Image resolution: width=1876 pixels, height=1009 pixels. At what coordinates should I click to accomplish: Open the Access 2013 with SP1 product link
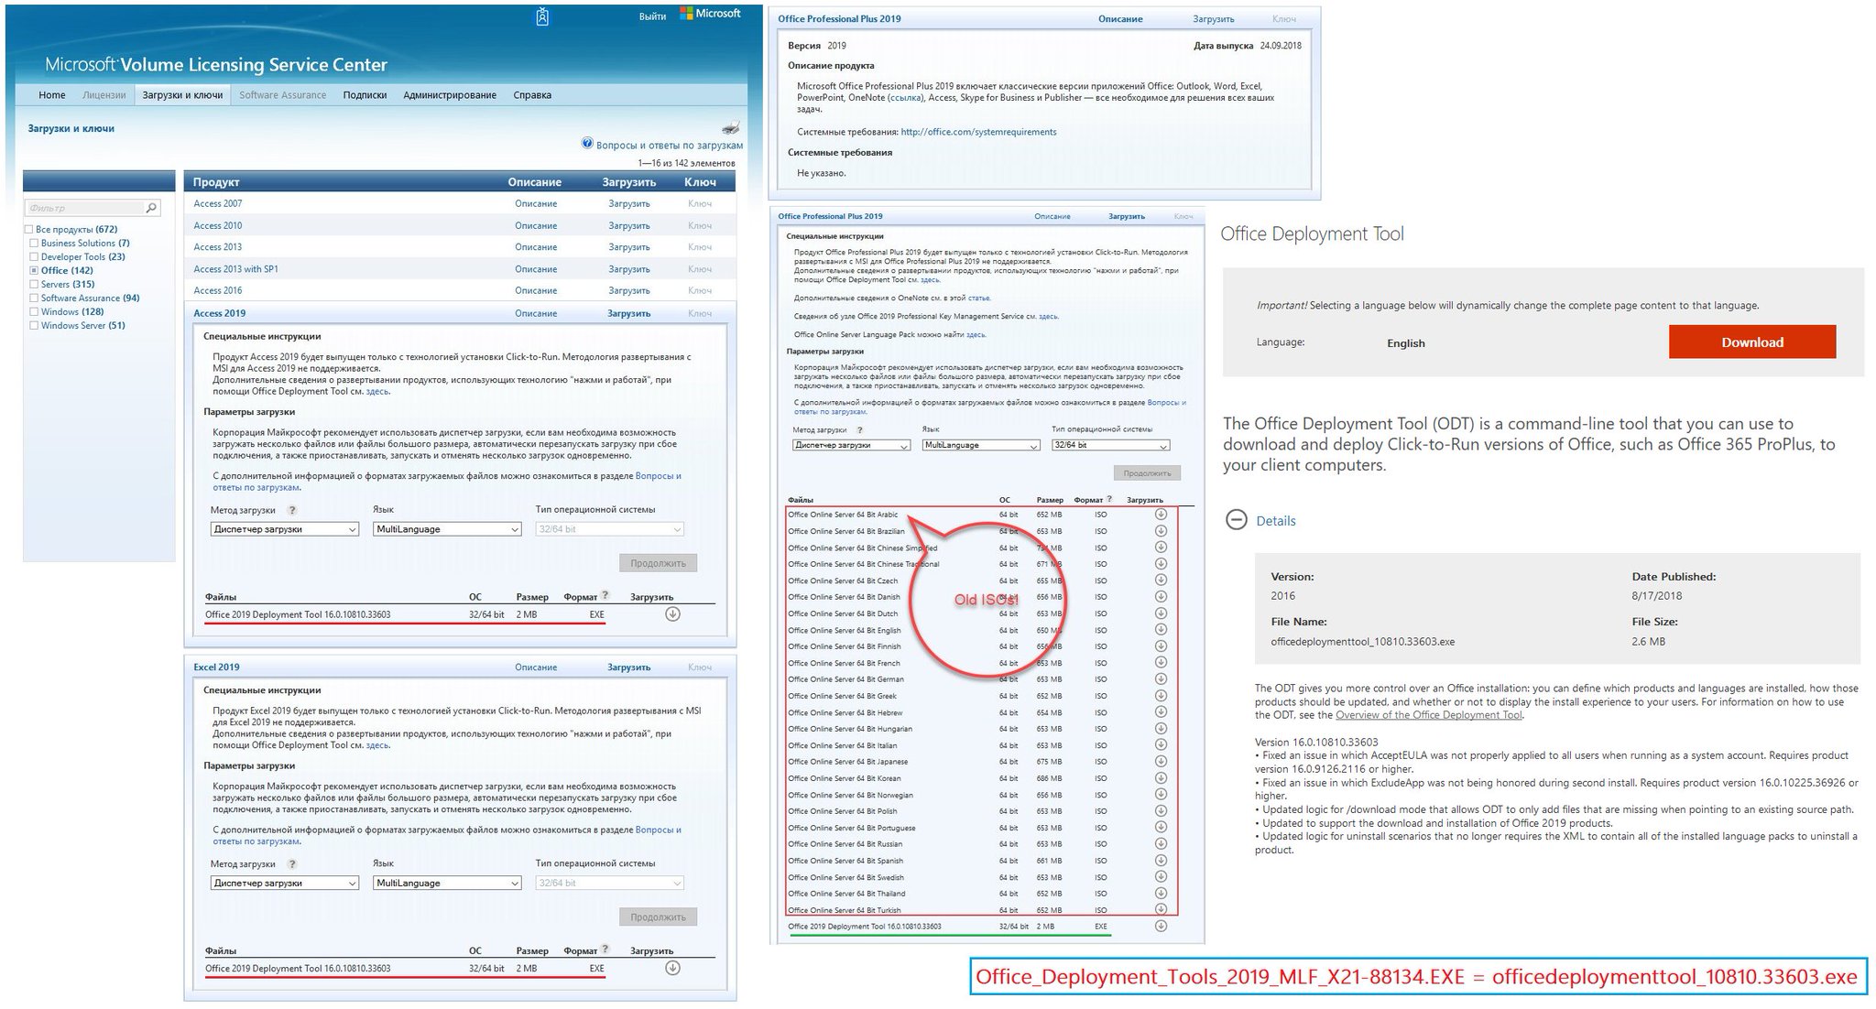(x=235, y=269)
